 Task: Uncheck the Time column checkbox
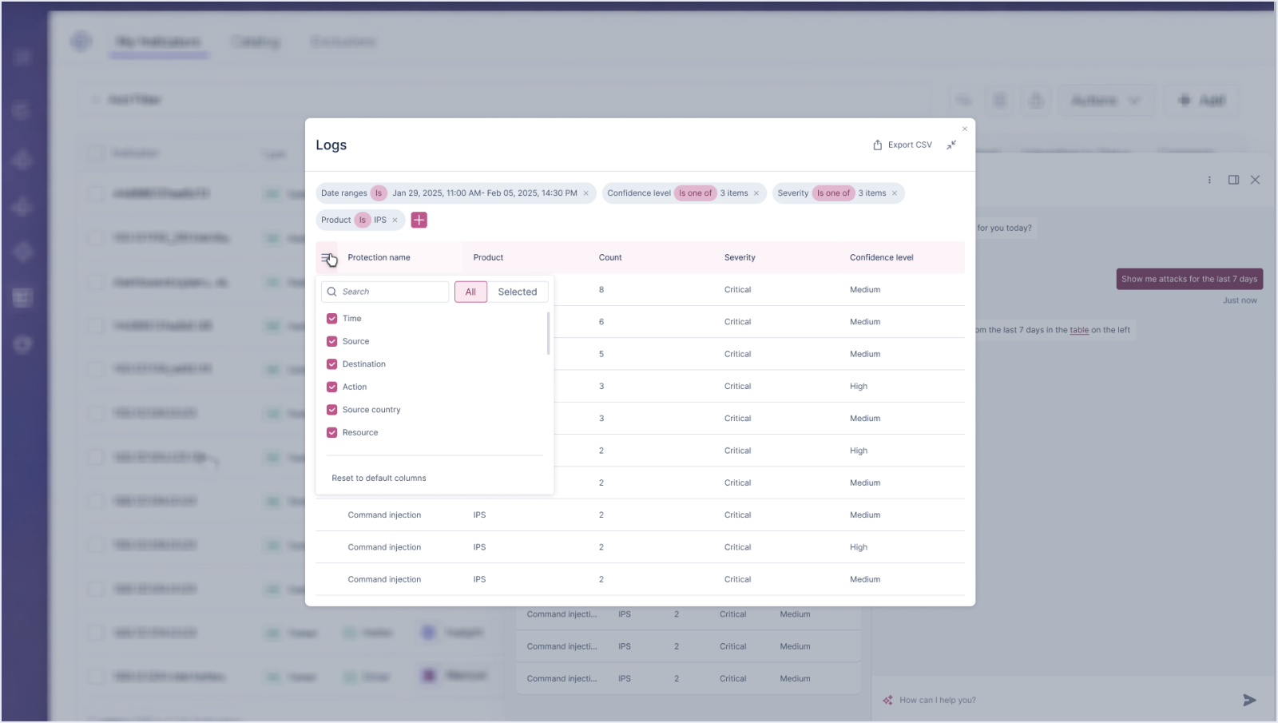pyautogui.click(x=331, y=319)
